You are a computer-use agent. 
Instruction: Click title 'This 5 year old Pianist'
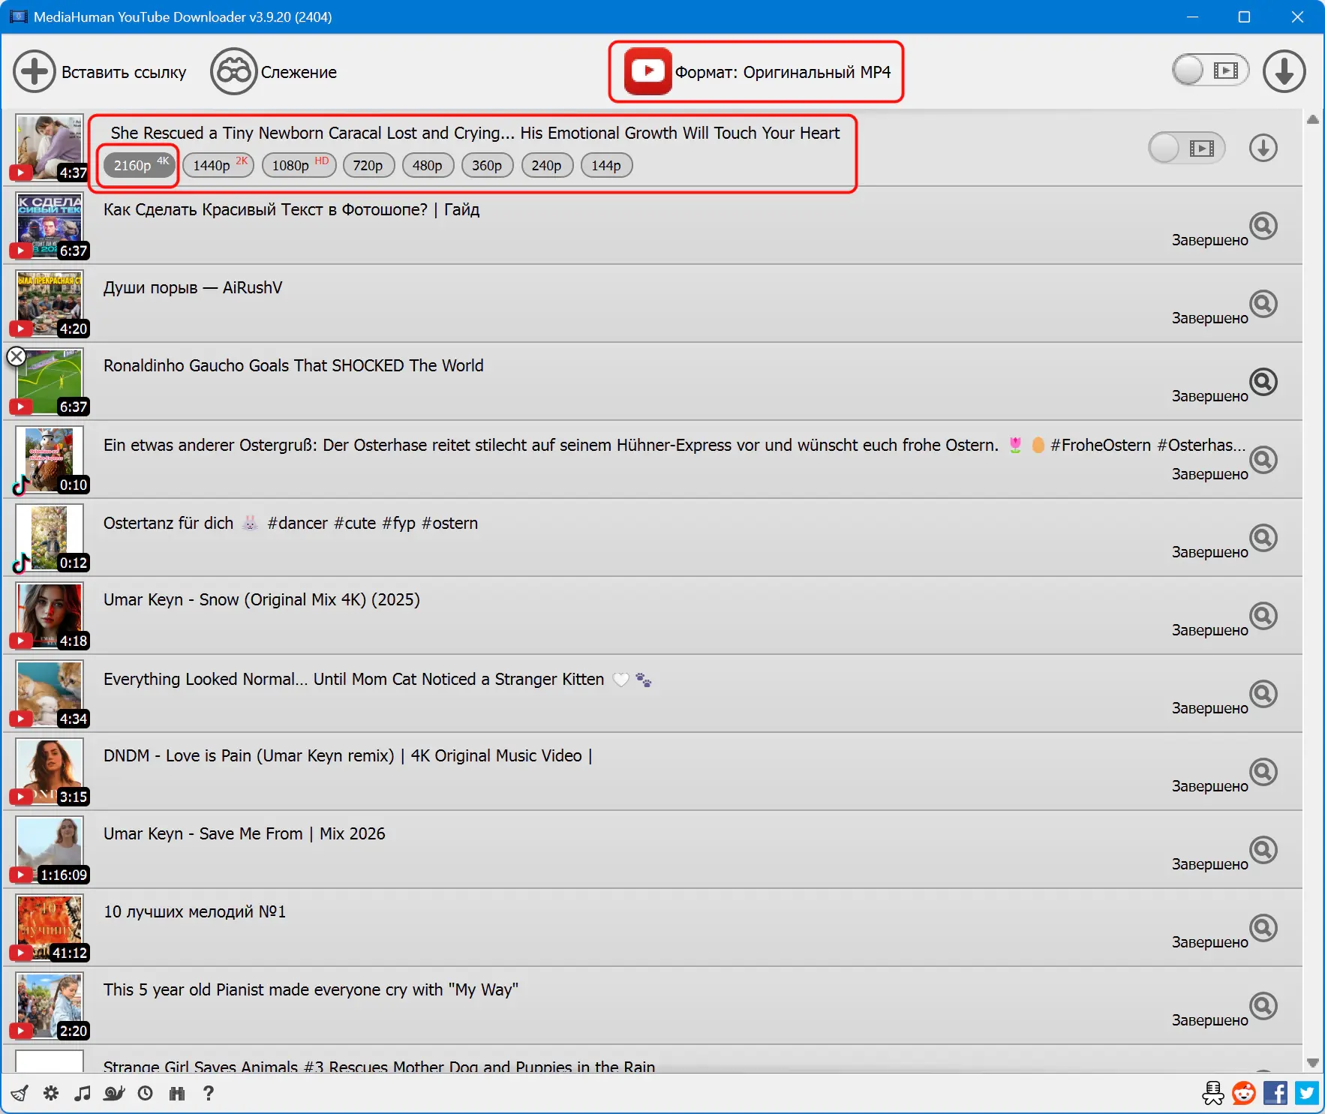click(x=311, y=990)
